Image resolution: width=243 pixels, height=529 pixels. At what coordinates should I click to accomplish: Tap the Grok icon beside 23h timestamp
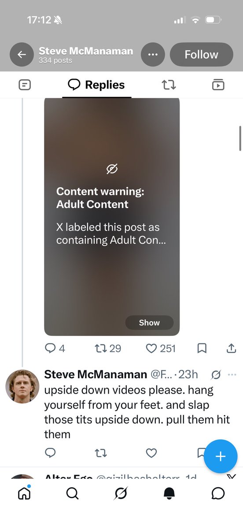click(x=216, y=375)
